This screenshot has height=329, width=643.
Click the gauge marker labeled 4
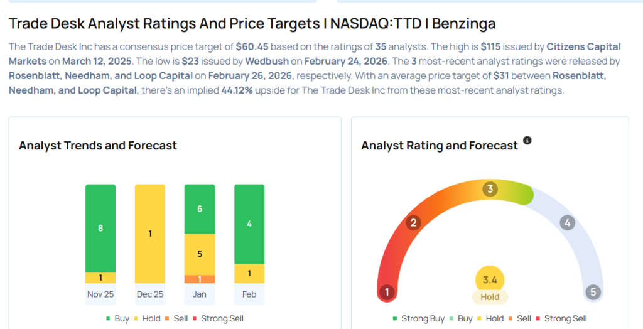click(x=568, y=222)
